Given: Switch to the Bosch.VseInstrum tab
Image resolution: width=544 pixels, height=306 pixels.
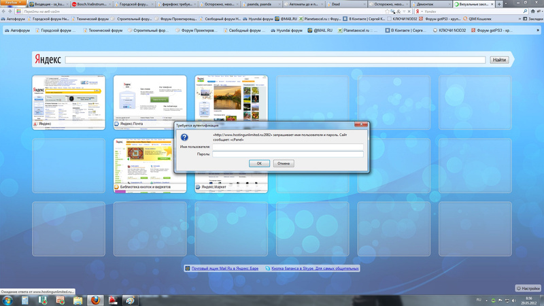Looking at the screenshot, I should [91, 4].
